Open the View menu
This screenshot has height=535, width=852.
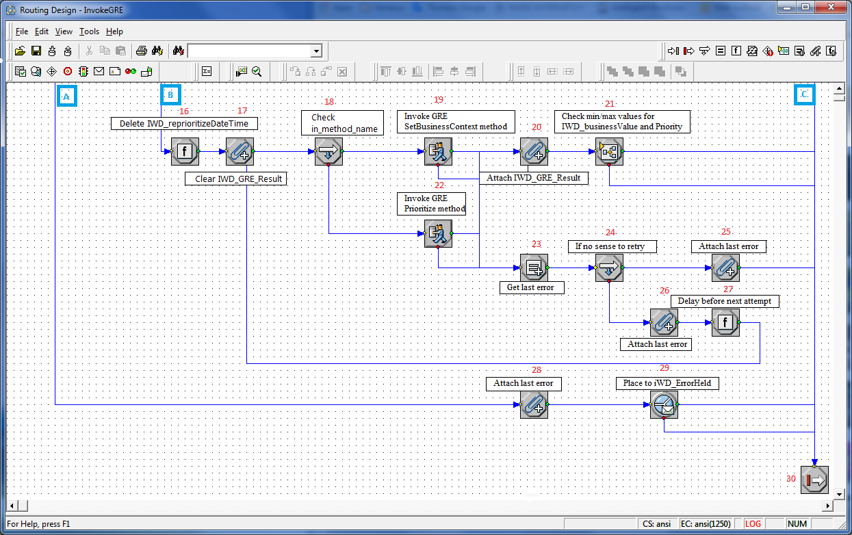pyautogui.click(x=64, y=31)
